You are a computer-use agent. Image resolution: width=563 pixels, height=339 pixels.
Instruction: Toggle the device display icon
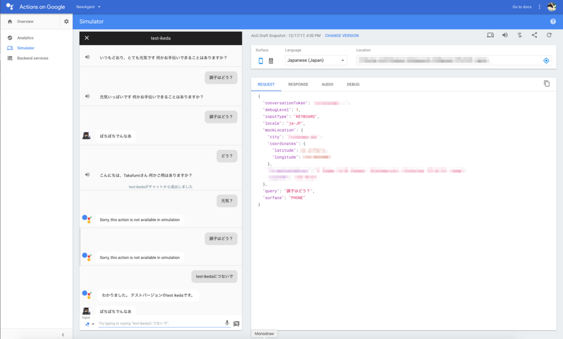tap(490, 35)
